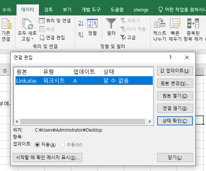Switch to the 수식 tab
This screenshot has width=206, height=171.
tap(7, 10)
